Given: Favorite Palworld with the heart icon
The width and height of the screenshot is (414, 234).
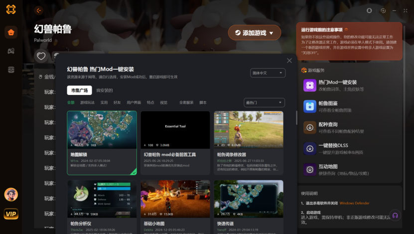Looking at the screenshot, I should pos(41,56).
